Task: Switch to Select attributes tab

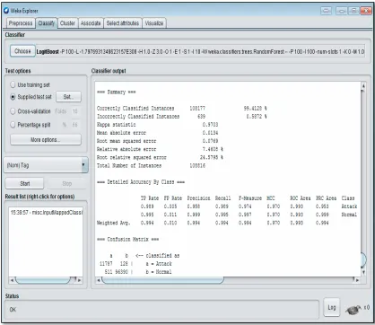Action: coord(123,23)
